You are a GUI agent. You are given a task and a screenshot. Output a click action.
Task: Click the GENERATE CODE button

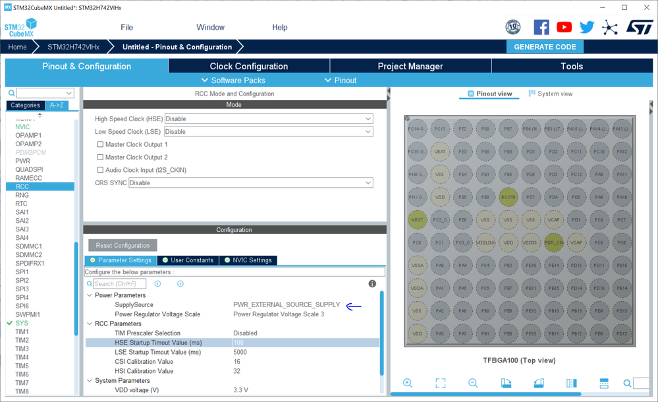click(x=545, y=47)
